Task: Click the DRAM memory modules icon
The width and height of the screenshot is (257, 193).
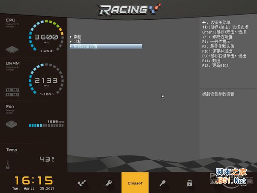Action: (x=12, y=92)
